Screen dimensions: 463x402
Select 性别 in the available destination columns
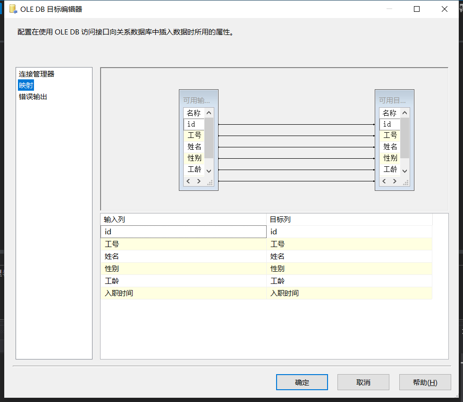pos(390,158)
